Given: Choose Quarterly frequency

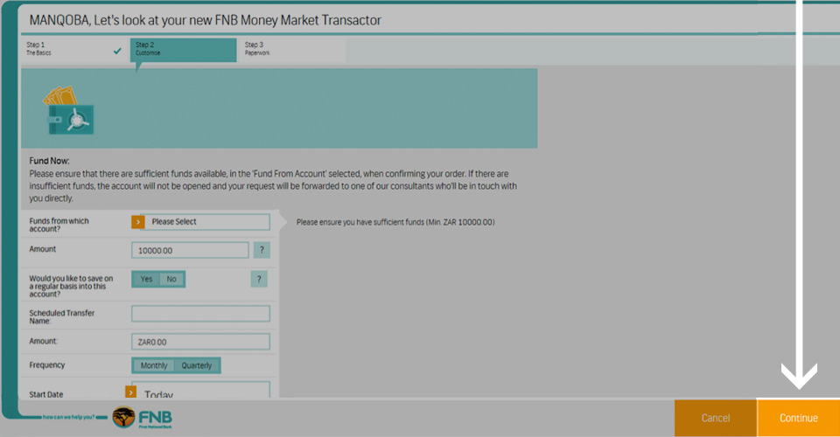Looking at the screenshot, I should [x=197, y=366].
